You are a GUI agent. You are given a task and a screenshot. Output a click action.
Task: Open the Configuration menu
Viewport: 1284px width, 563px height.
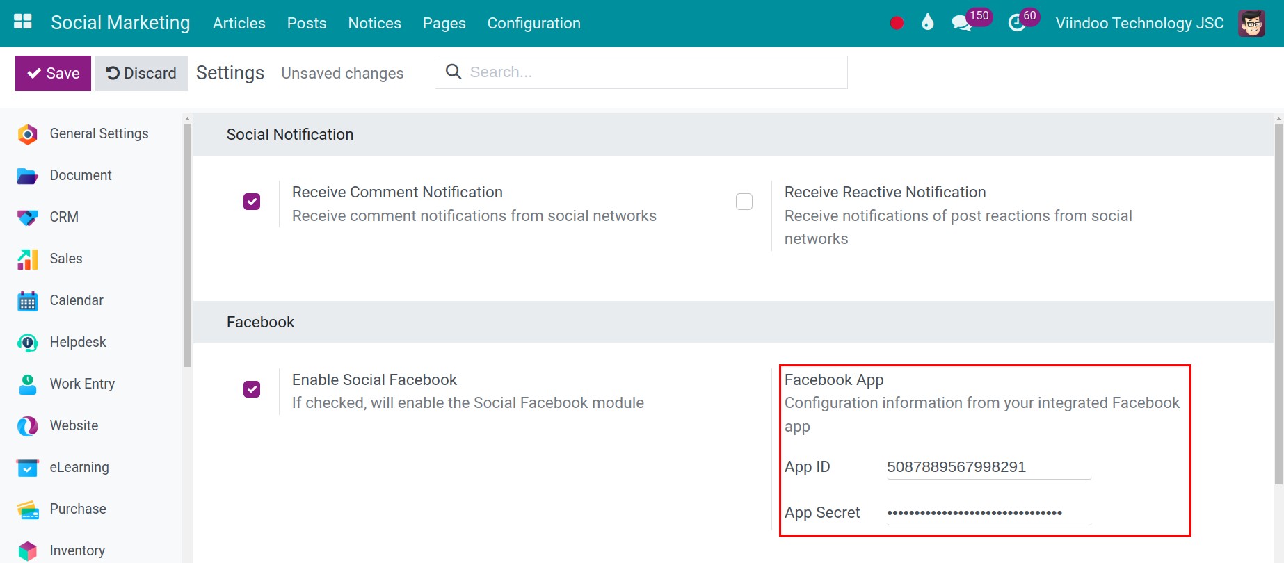(x=534, y=23)
